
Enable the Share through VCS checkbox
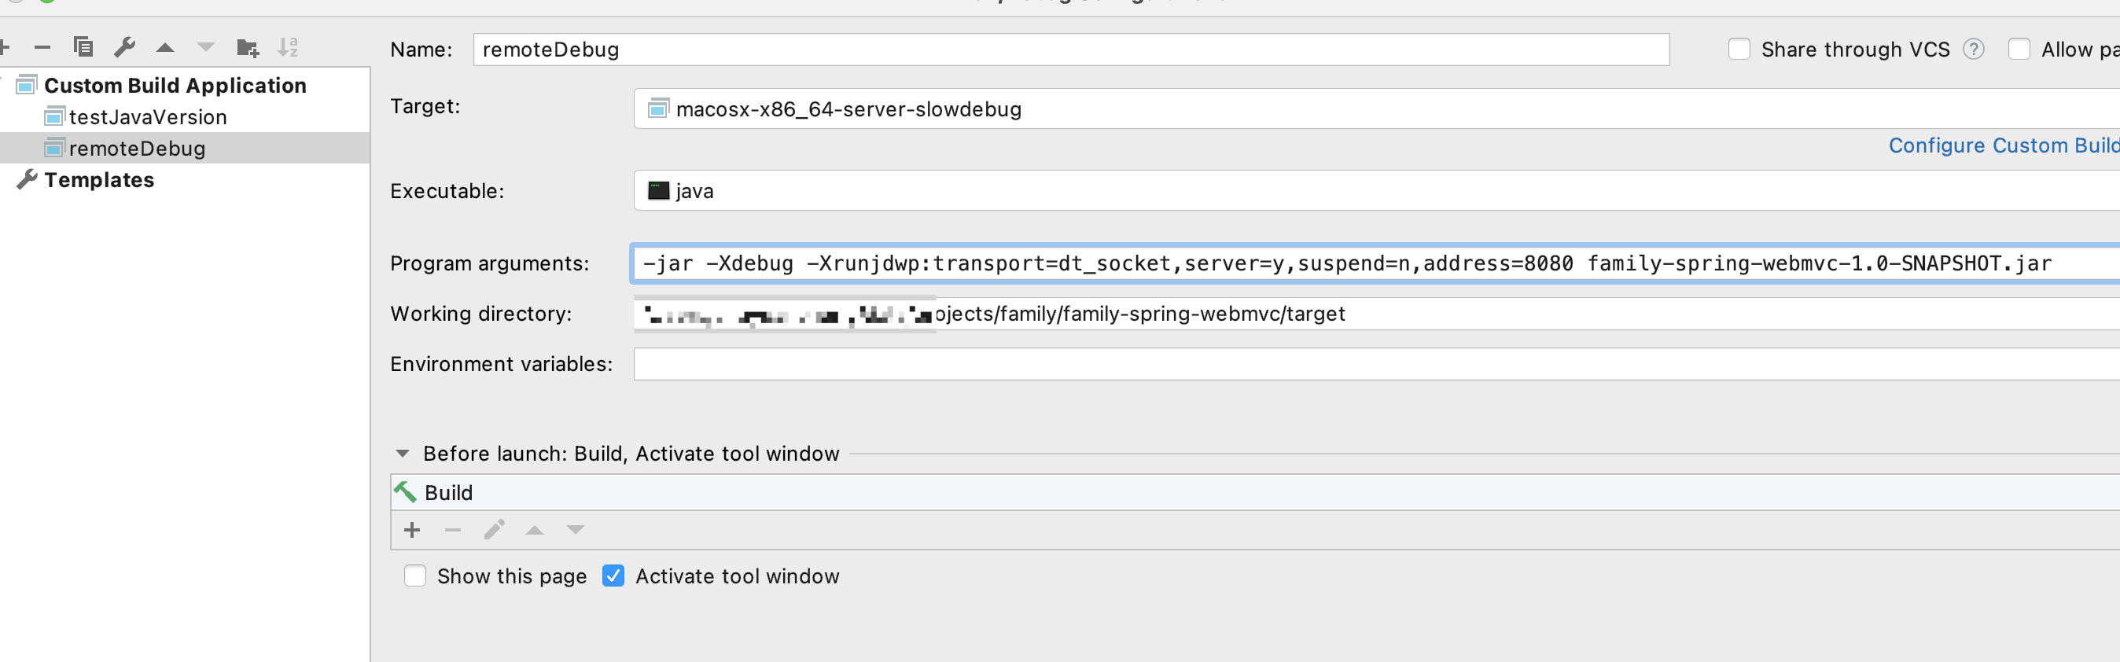[x=1738, y=50]
